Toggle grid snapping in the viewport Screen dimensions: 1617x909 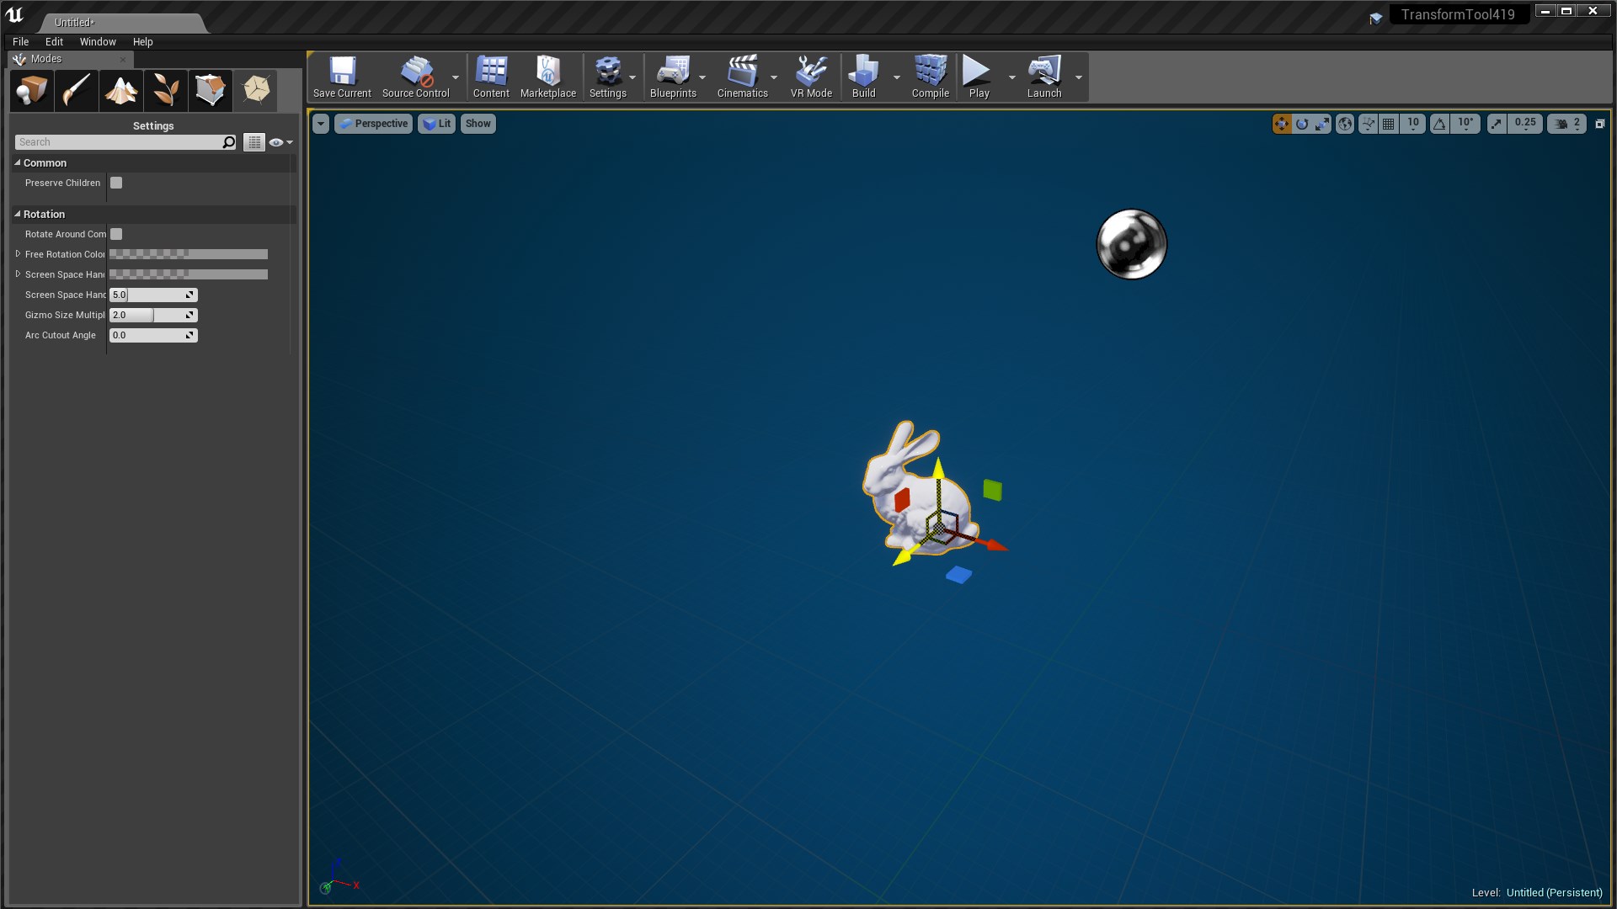coord(1389,124)
